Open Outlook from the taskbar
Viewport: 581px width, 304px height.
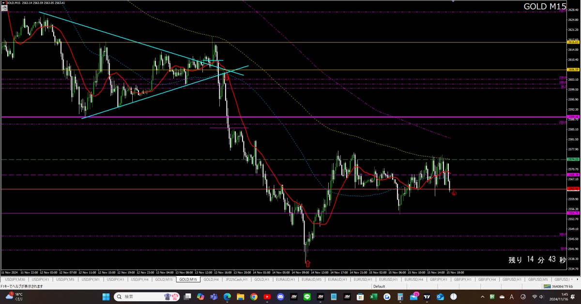coord(441,297)
